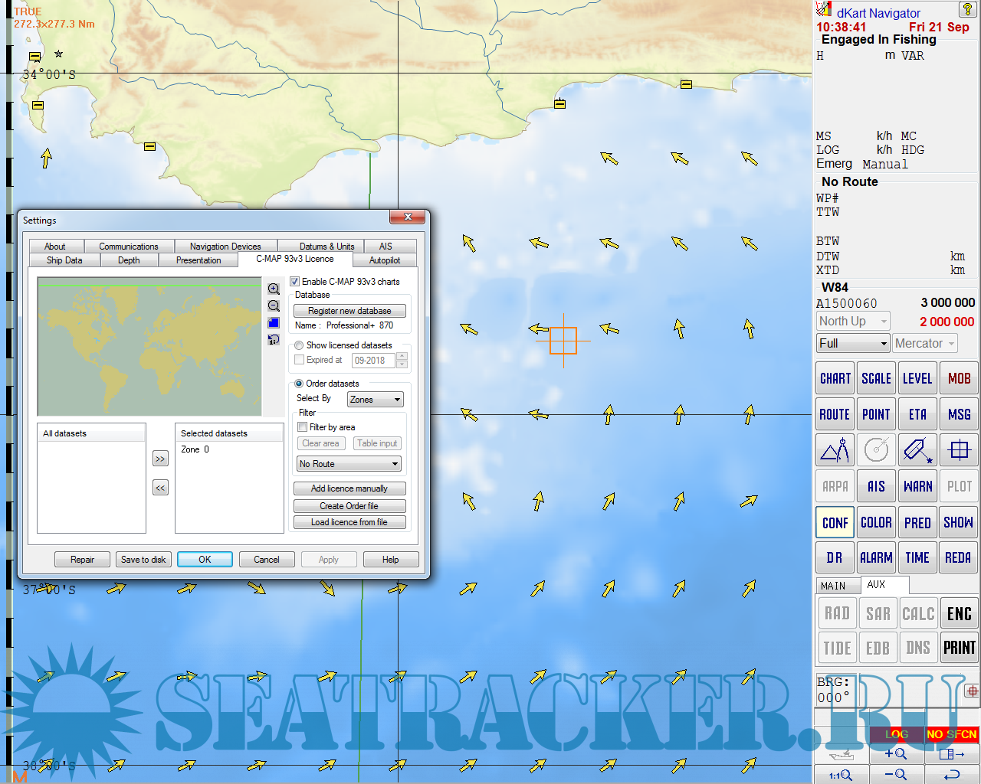Image resolution: width=981 pixels, height=784 pixels.
Task: Click the blue rectangle area selection icon
Action: click(x=274, y=322)
